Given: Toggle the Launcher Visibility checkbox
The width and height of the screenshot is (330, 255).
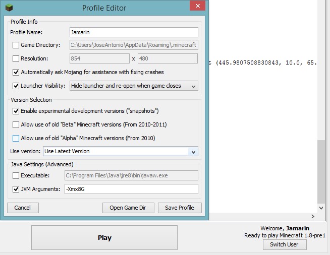Looking at the screenshot, I should pos(16,86).
